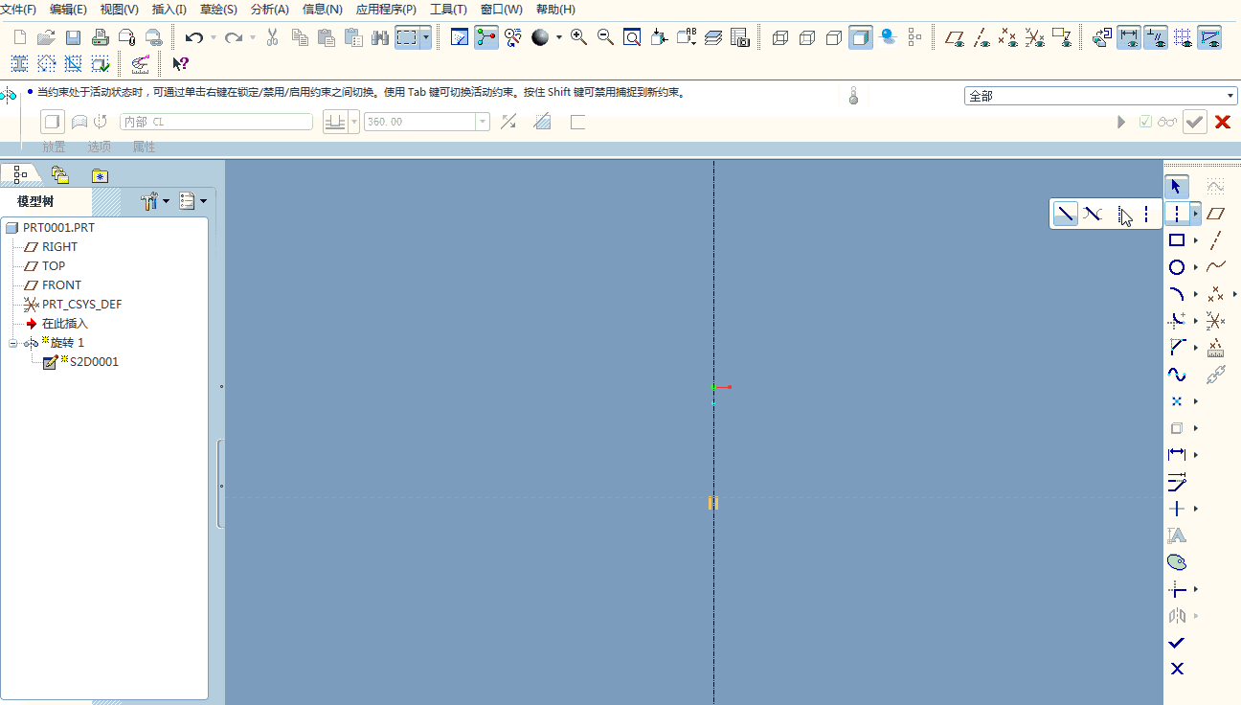Viewport: 1241px width, 705px height.
Task: Select the arc sketch tool
Action: [1177, 294]
